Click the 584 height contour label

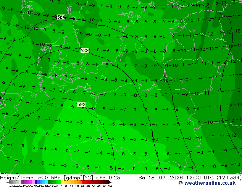click(x=61, y=17)
